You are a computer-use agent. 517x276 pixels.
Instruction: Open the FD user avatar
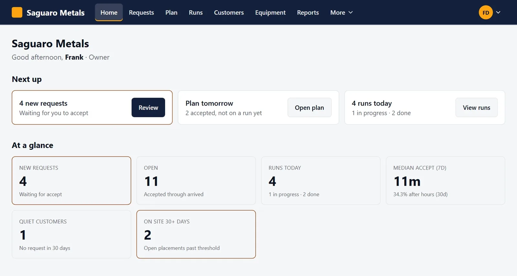click(x=486, y=13)
